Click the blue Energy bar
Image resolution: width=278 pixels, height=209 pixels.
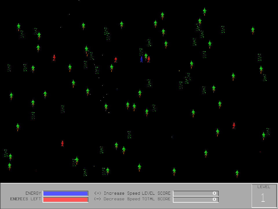point(65,193)
